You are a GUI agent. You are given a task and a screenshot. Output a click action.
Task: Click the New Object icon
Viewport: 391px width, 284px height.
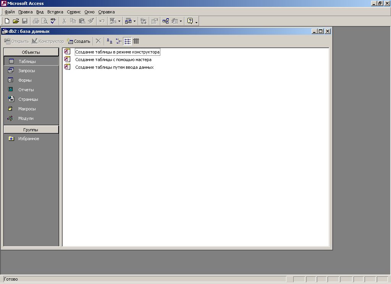[174, 21]
